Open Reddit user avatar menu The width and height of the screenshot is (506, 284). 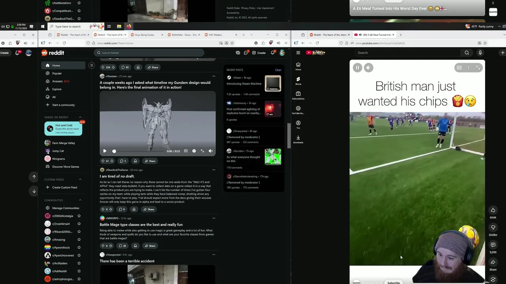282,53
